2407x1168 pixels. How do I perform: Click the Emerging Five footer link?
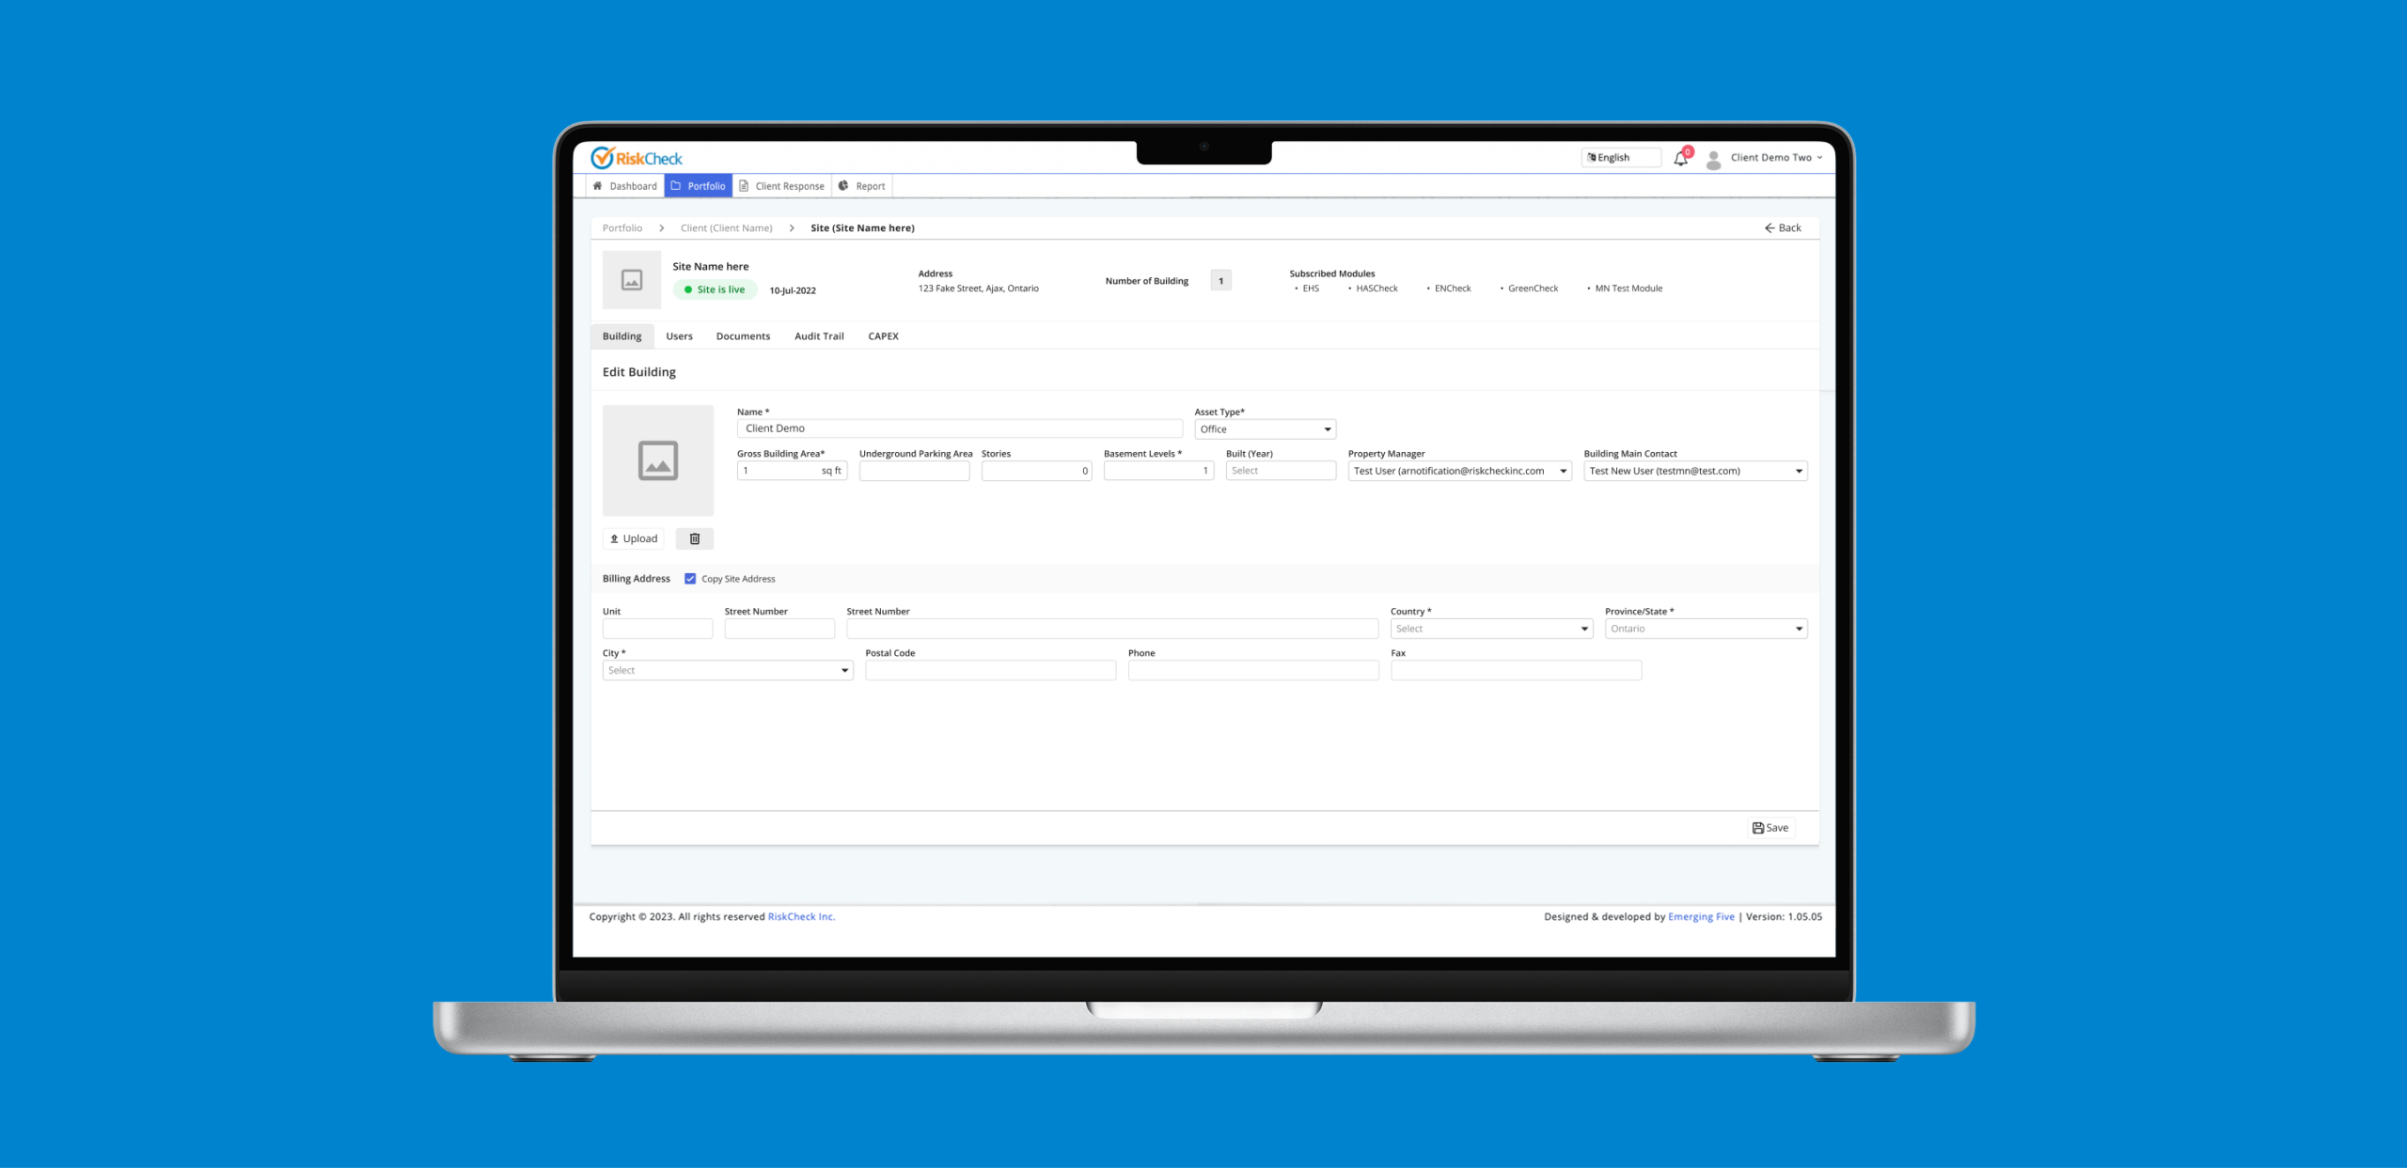1701,917
